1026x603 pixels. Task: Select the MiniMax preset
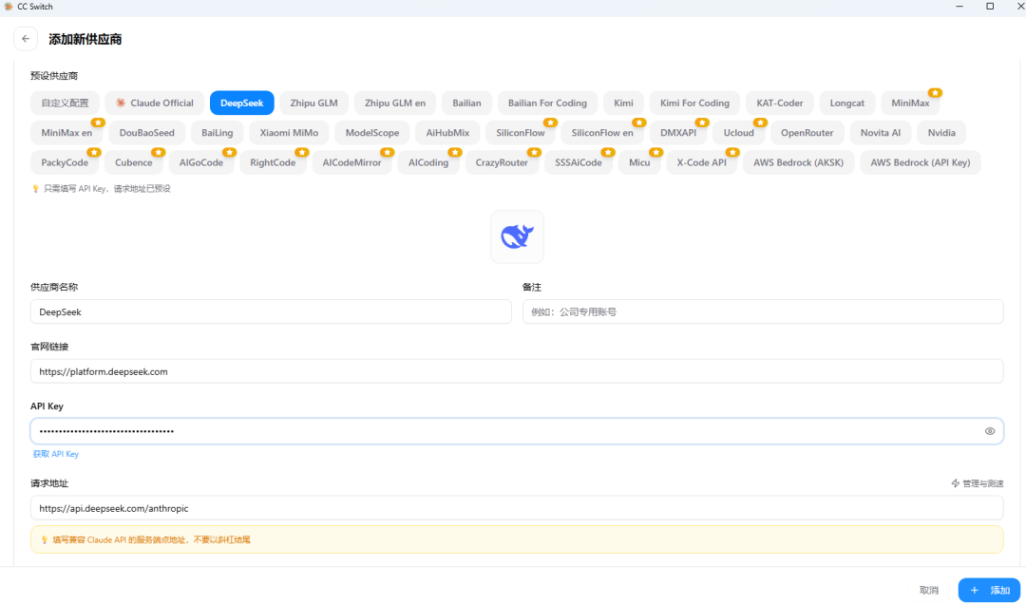pyautogui.click(x=910, y=103)
